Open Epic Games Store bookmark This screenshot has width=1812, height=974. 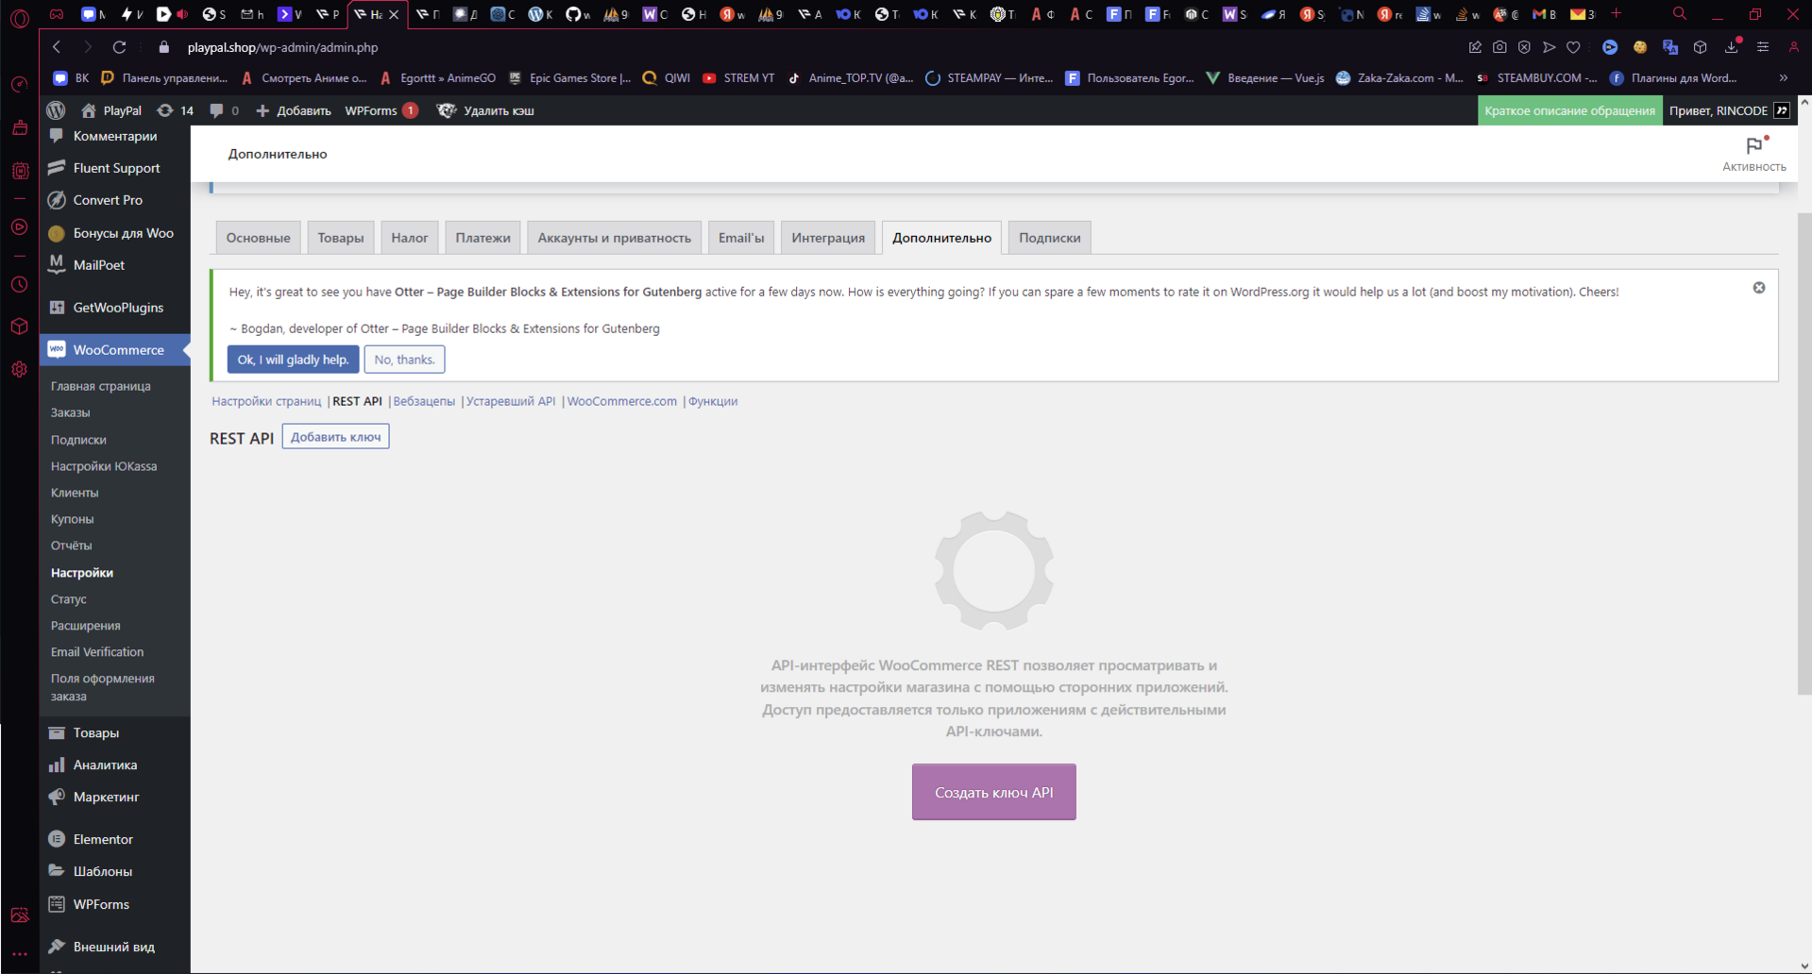point(569,78)
